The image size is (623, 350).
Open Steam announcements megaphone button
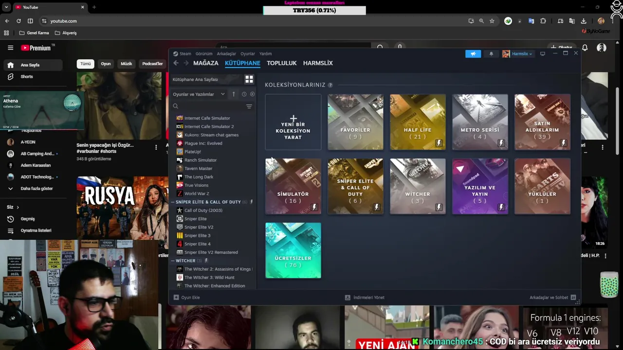(x=473, y=54)
